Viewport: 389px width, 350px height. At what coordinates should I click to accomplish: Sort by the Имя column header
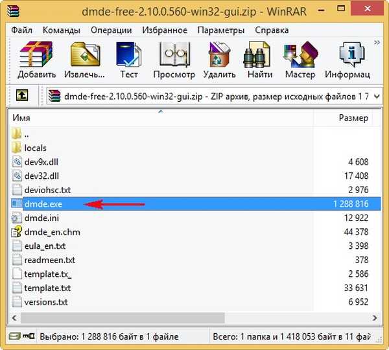tap(161, 117)
